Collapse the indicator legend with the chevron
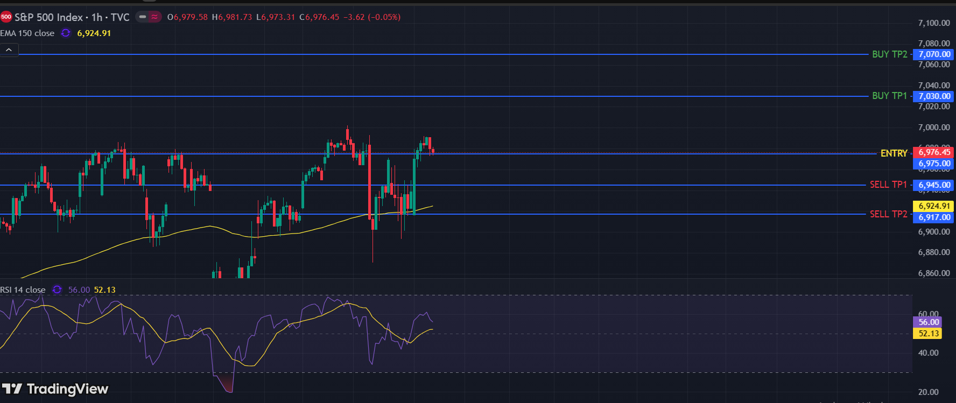956x403 pixels. [9, 50]
